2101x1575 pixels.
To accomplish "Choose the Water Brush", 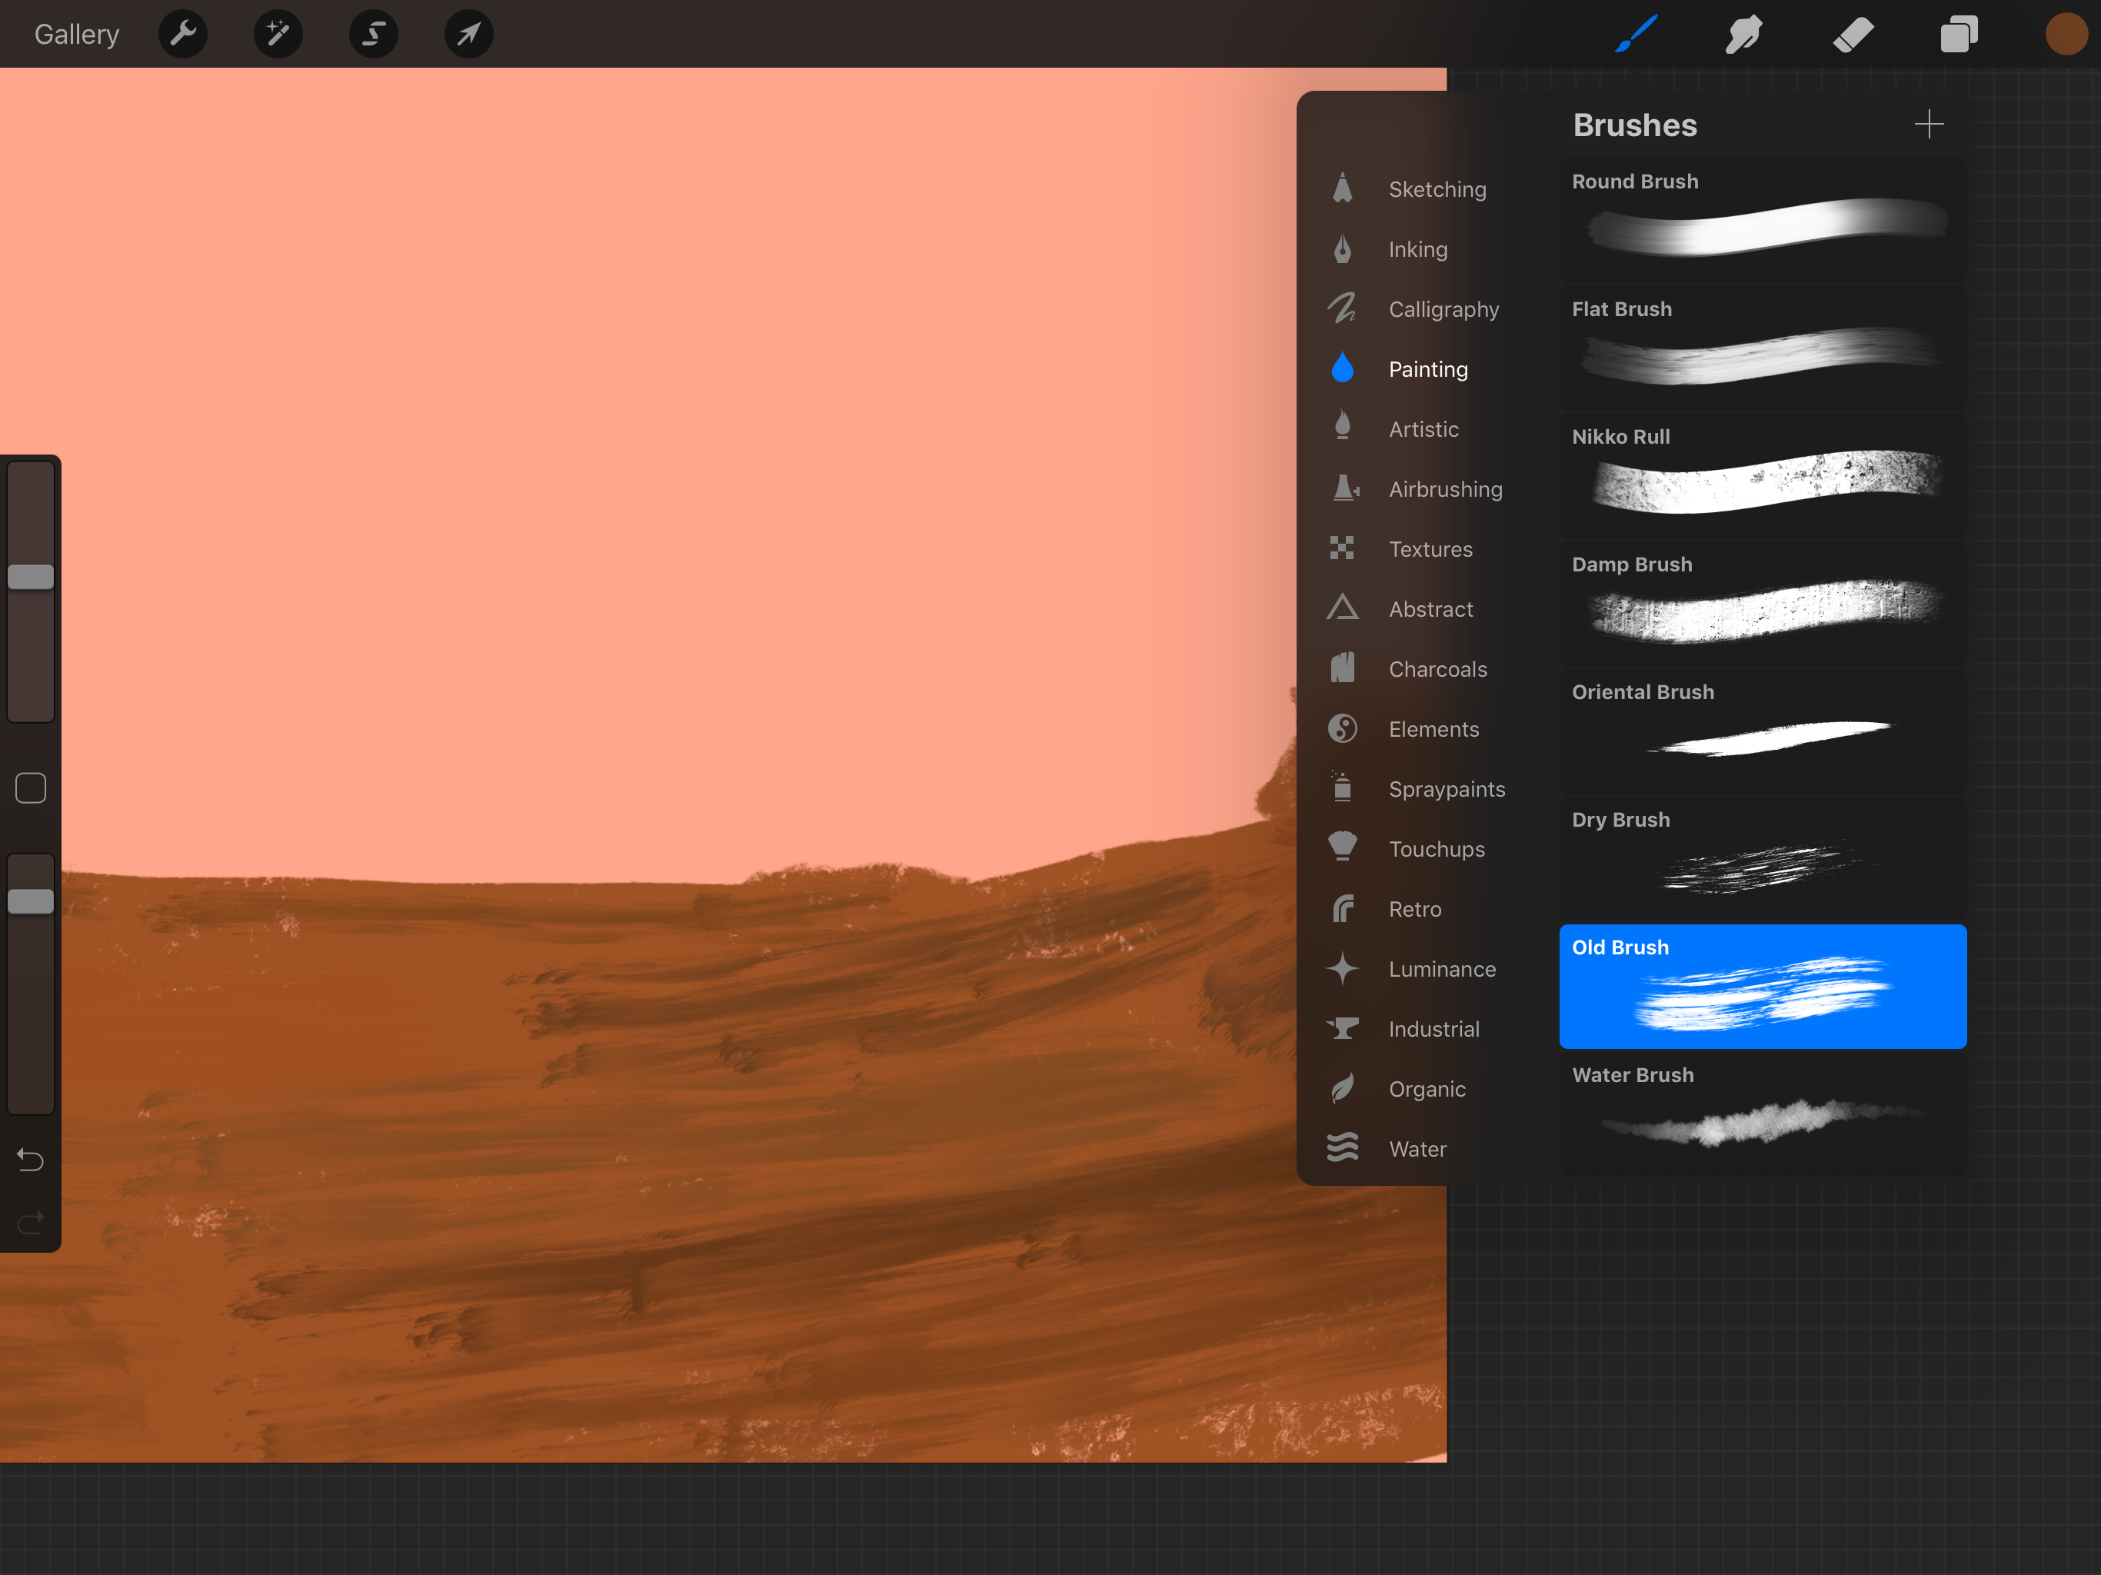I will point(1762,1114).
